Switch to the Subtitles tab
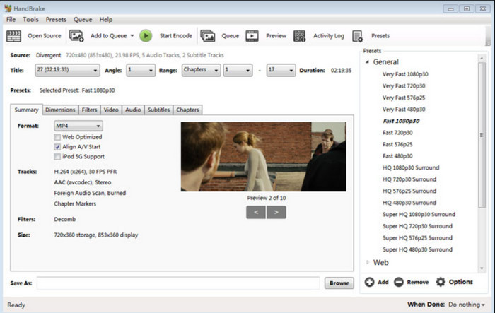The image size is (495, 313). point(158,110)
